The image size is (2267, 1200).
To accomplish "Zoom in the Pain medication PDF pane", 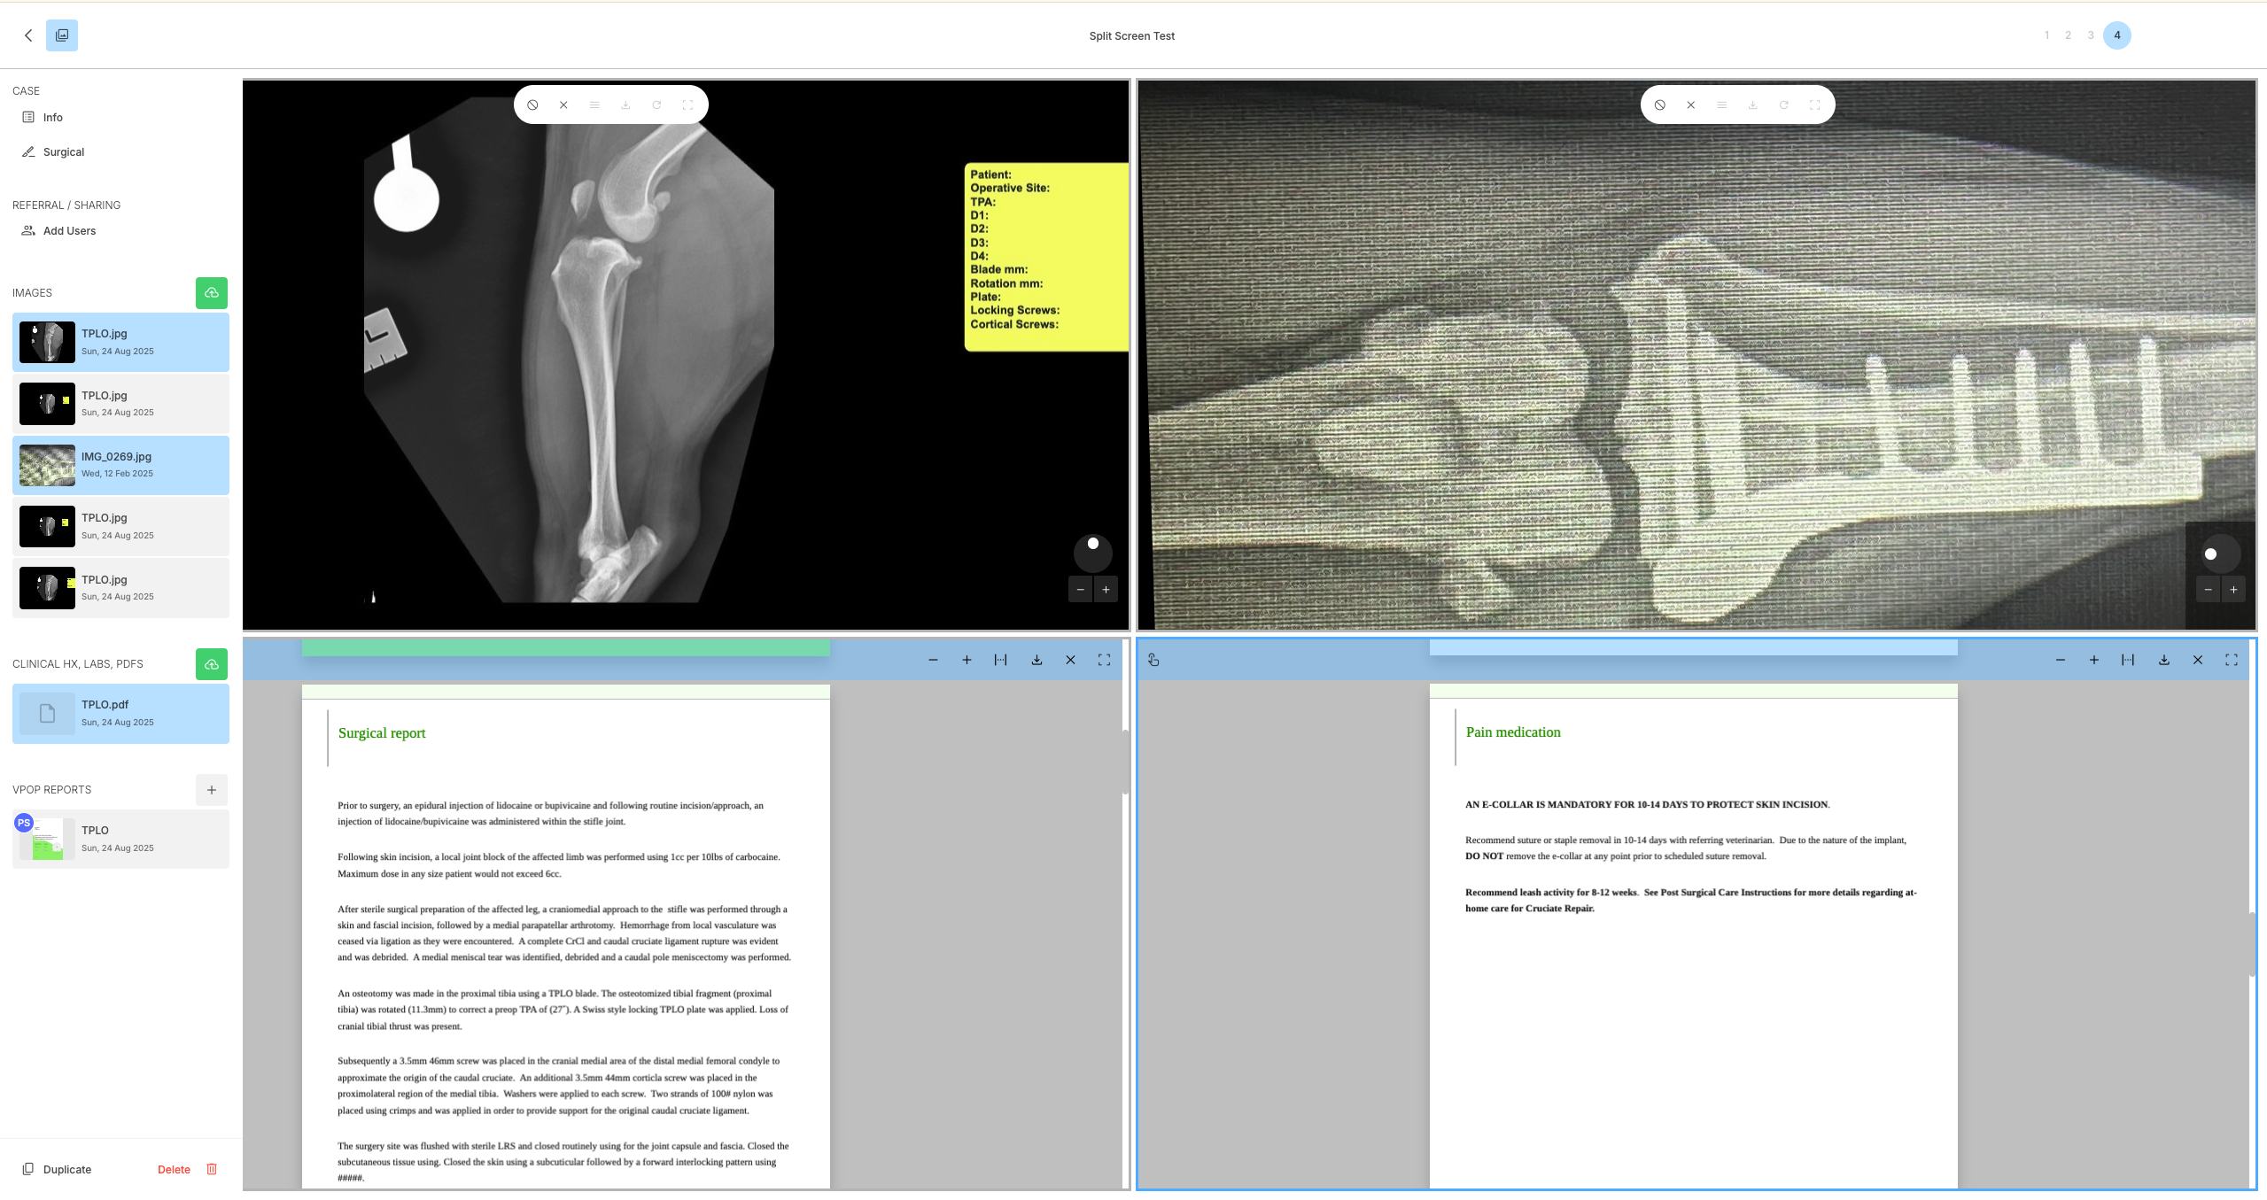I will pyautogui.click(x=2094, y=660).
